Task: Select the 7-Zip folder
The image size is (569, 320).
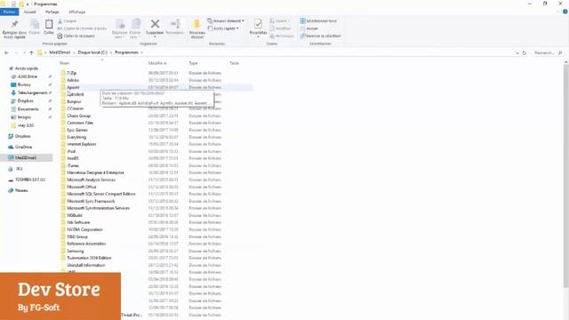Action: click(71, 73)
